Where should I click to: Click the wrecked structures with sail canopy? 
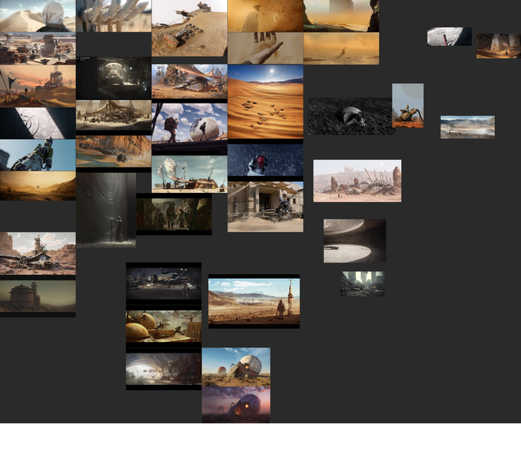click(x=189, y=81)
